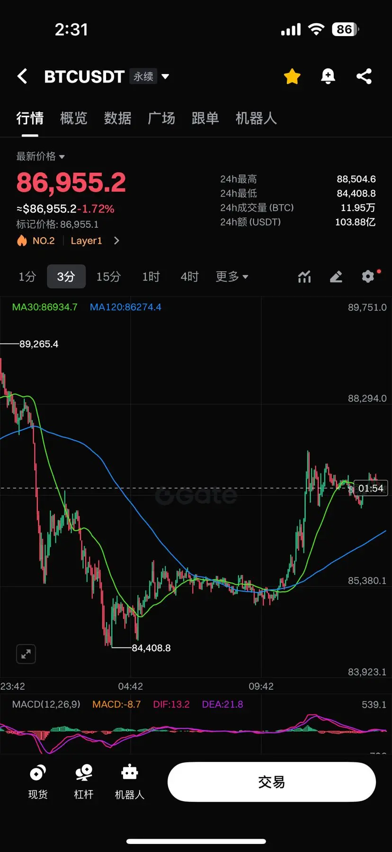Viewport: 392px width, 852px height.
Task: Expand the chevron next to Layer1
Action: point(116,241)
